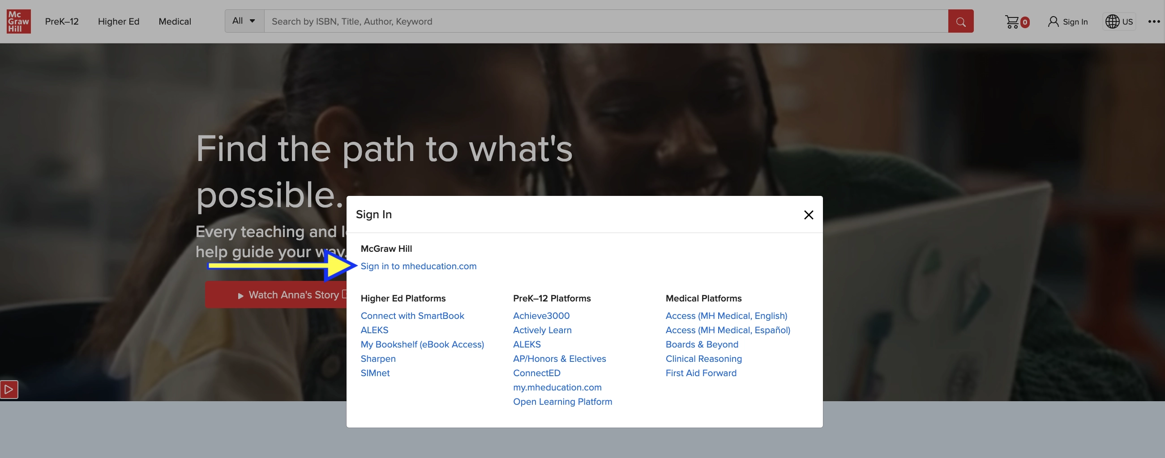Open the US region globe selector
Viewport: 1165px width, 458px height.
1119,21
